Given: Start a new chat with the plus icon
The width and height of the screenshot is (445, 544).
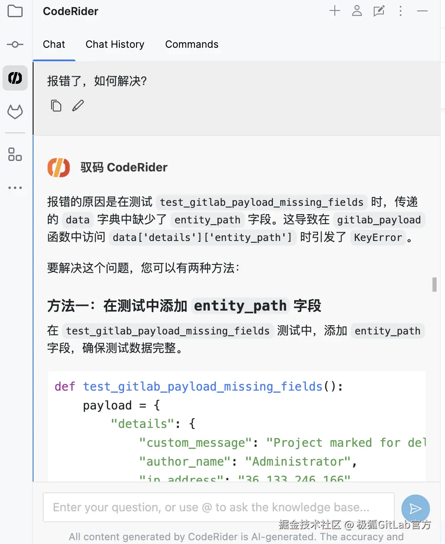Looking at the screenshot, I should tap(335, 11).
